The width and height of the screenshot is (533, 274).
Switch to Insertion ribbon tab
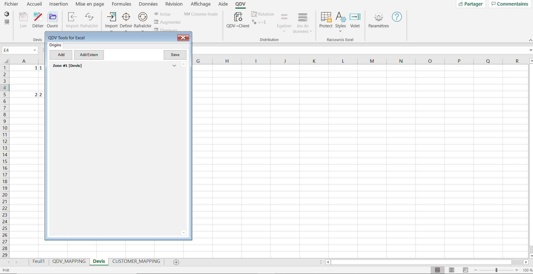(x=59, y=4)
